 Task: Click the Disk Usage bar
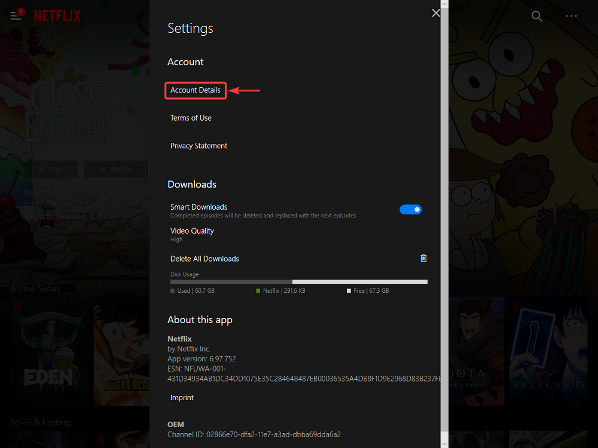pyautogui.click(x=298, y=281)
